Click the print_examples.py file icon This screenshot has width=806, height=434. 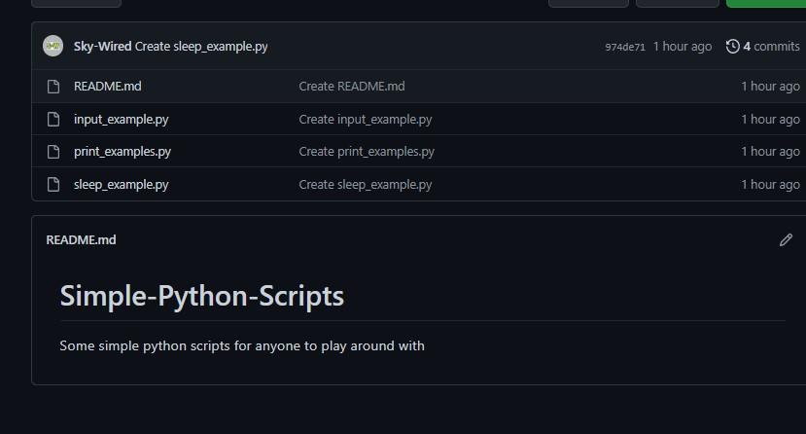[54, 152]
